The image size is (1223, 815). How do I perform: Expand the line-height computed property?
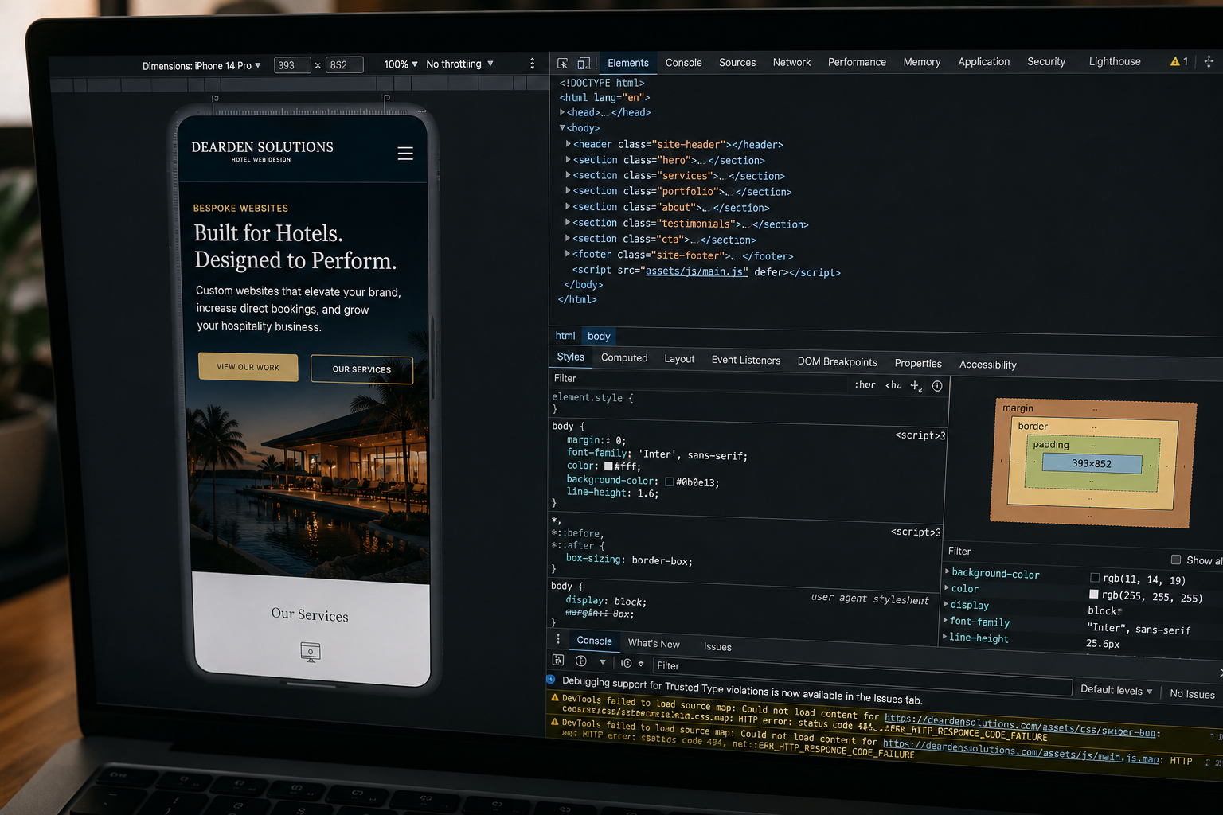point(945,637)
